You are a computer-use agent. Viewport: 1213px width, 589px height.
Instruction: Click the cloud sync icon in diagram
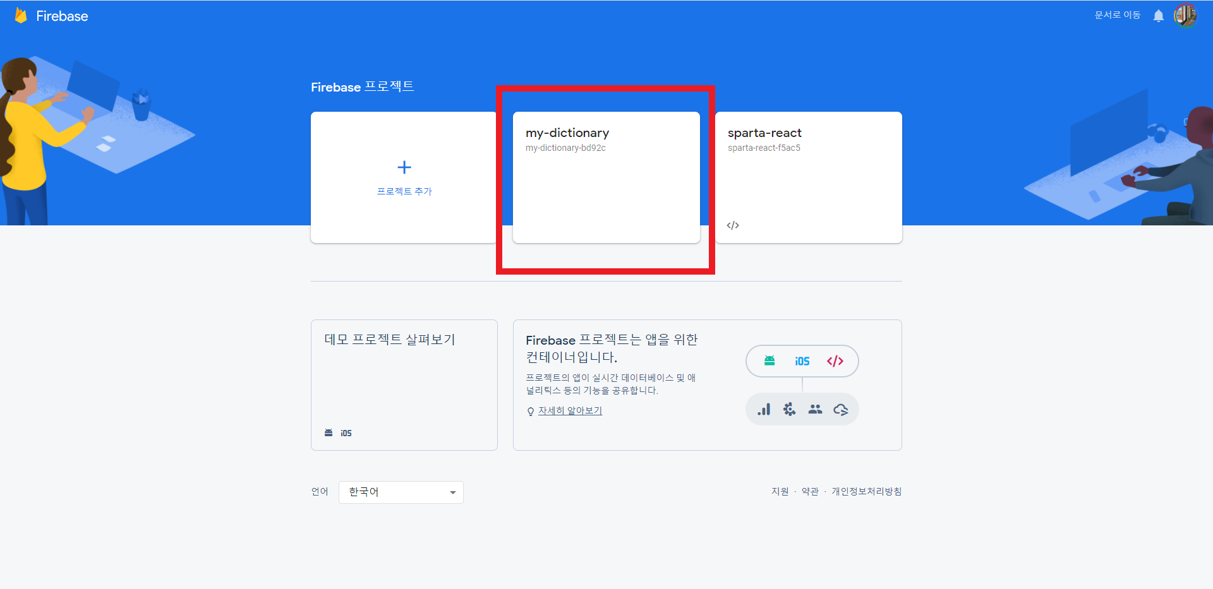coord(841,410)
